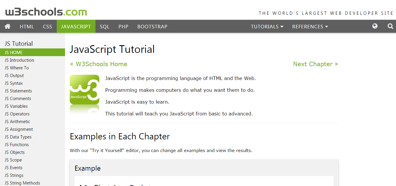Viewport: 396px width, 186px height.
Task: Select the BOOTSTRAP navigation item
Action: pyautogui.click(x=152, y=26)
